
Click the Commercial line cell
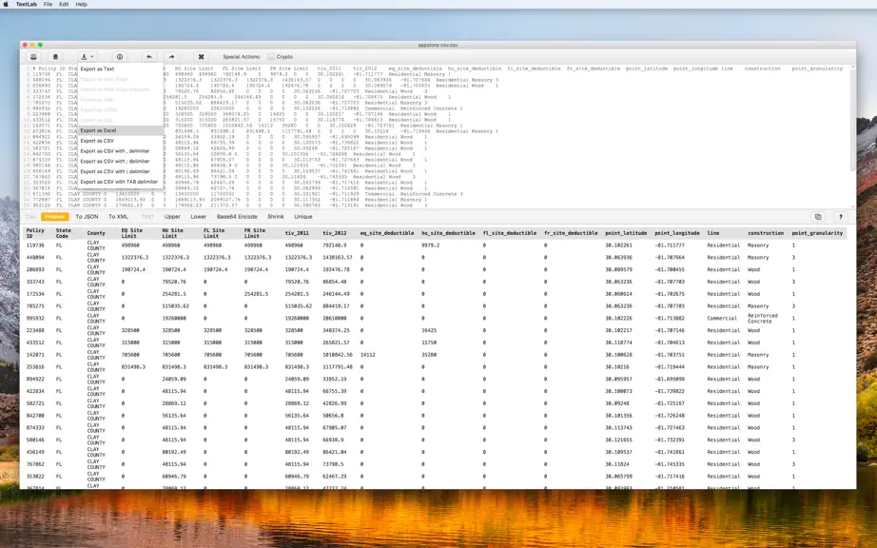pos(722,318)
